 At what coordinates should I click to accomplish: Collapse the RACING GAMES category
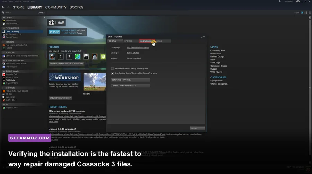3,71
